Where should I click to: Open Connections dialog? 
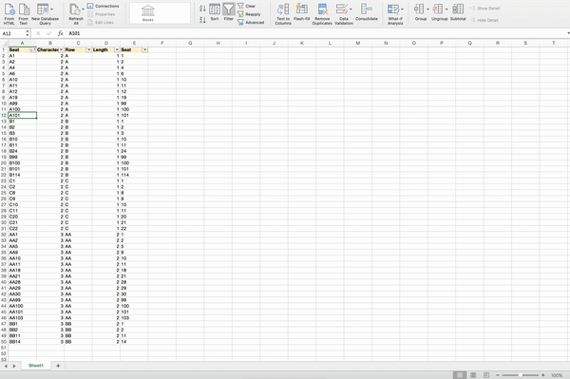104,7
